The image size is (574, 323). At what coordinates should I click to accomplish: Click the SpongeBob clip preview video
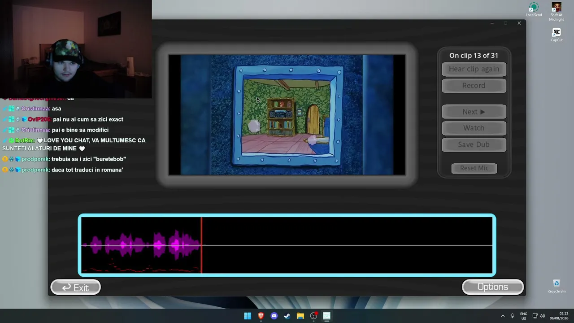[287, 115]
